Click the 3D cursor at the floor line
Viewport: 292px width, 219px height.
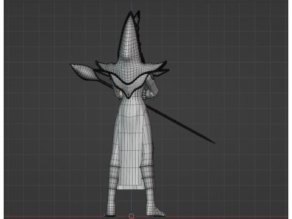[x=131, y=216]
